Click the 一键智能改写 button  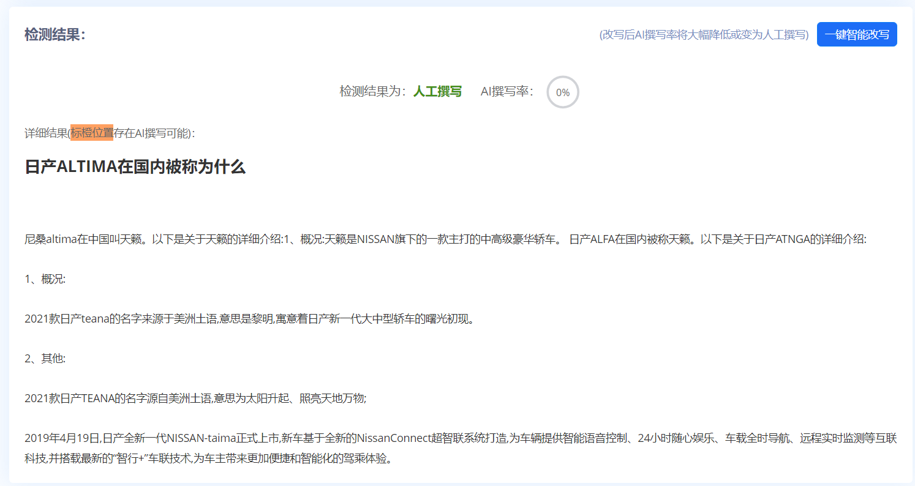857,34
